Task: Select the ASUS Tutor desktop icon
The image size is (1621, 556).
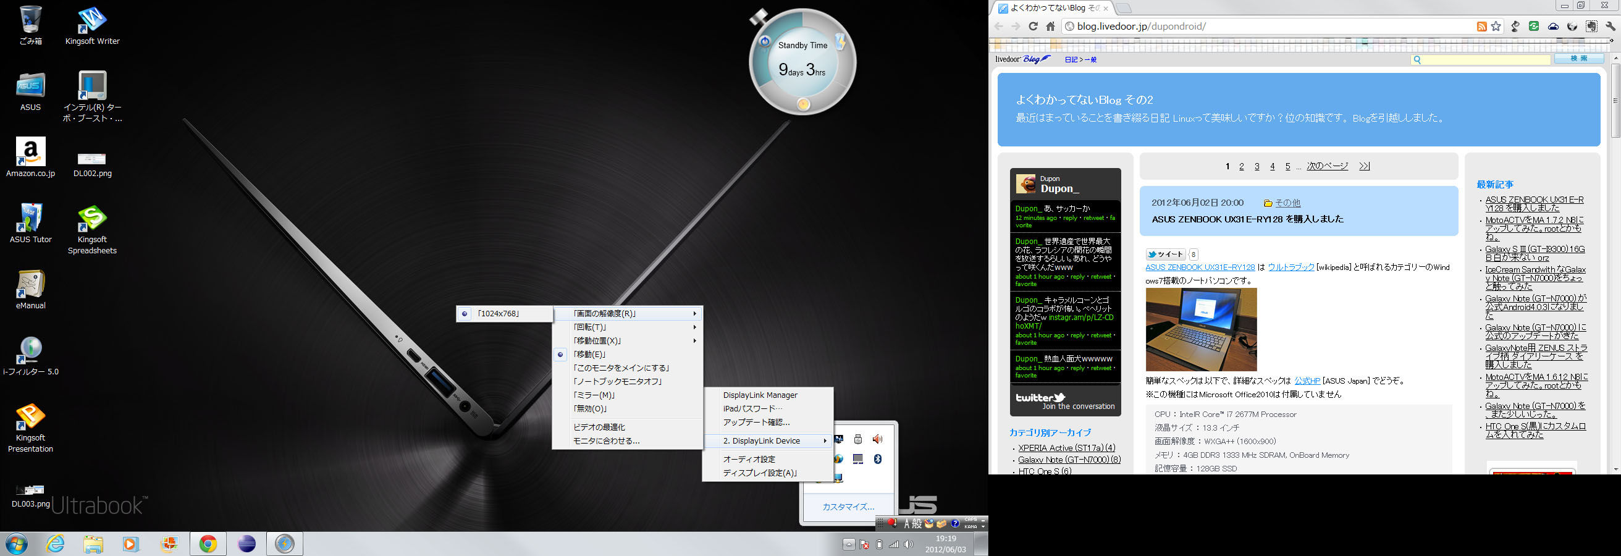Action: tap(30, 223)
